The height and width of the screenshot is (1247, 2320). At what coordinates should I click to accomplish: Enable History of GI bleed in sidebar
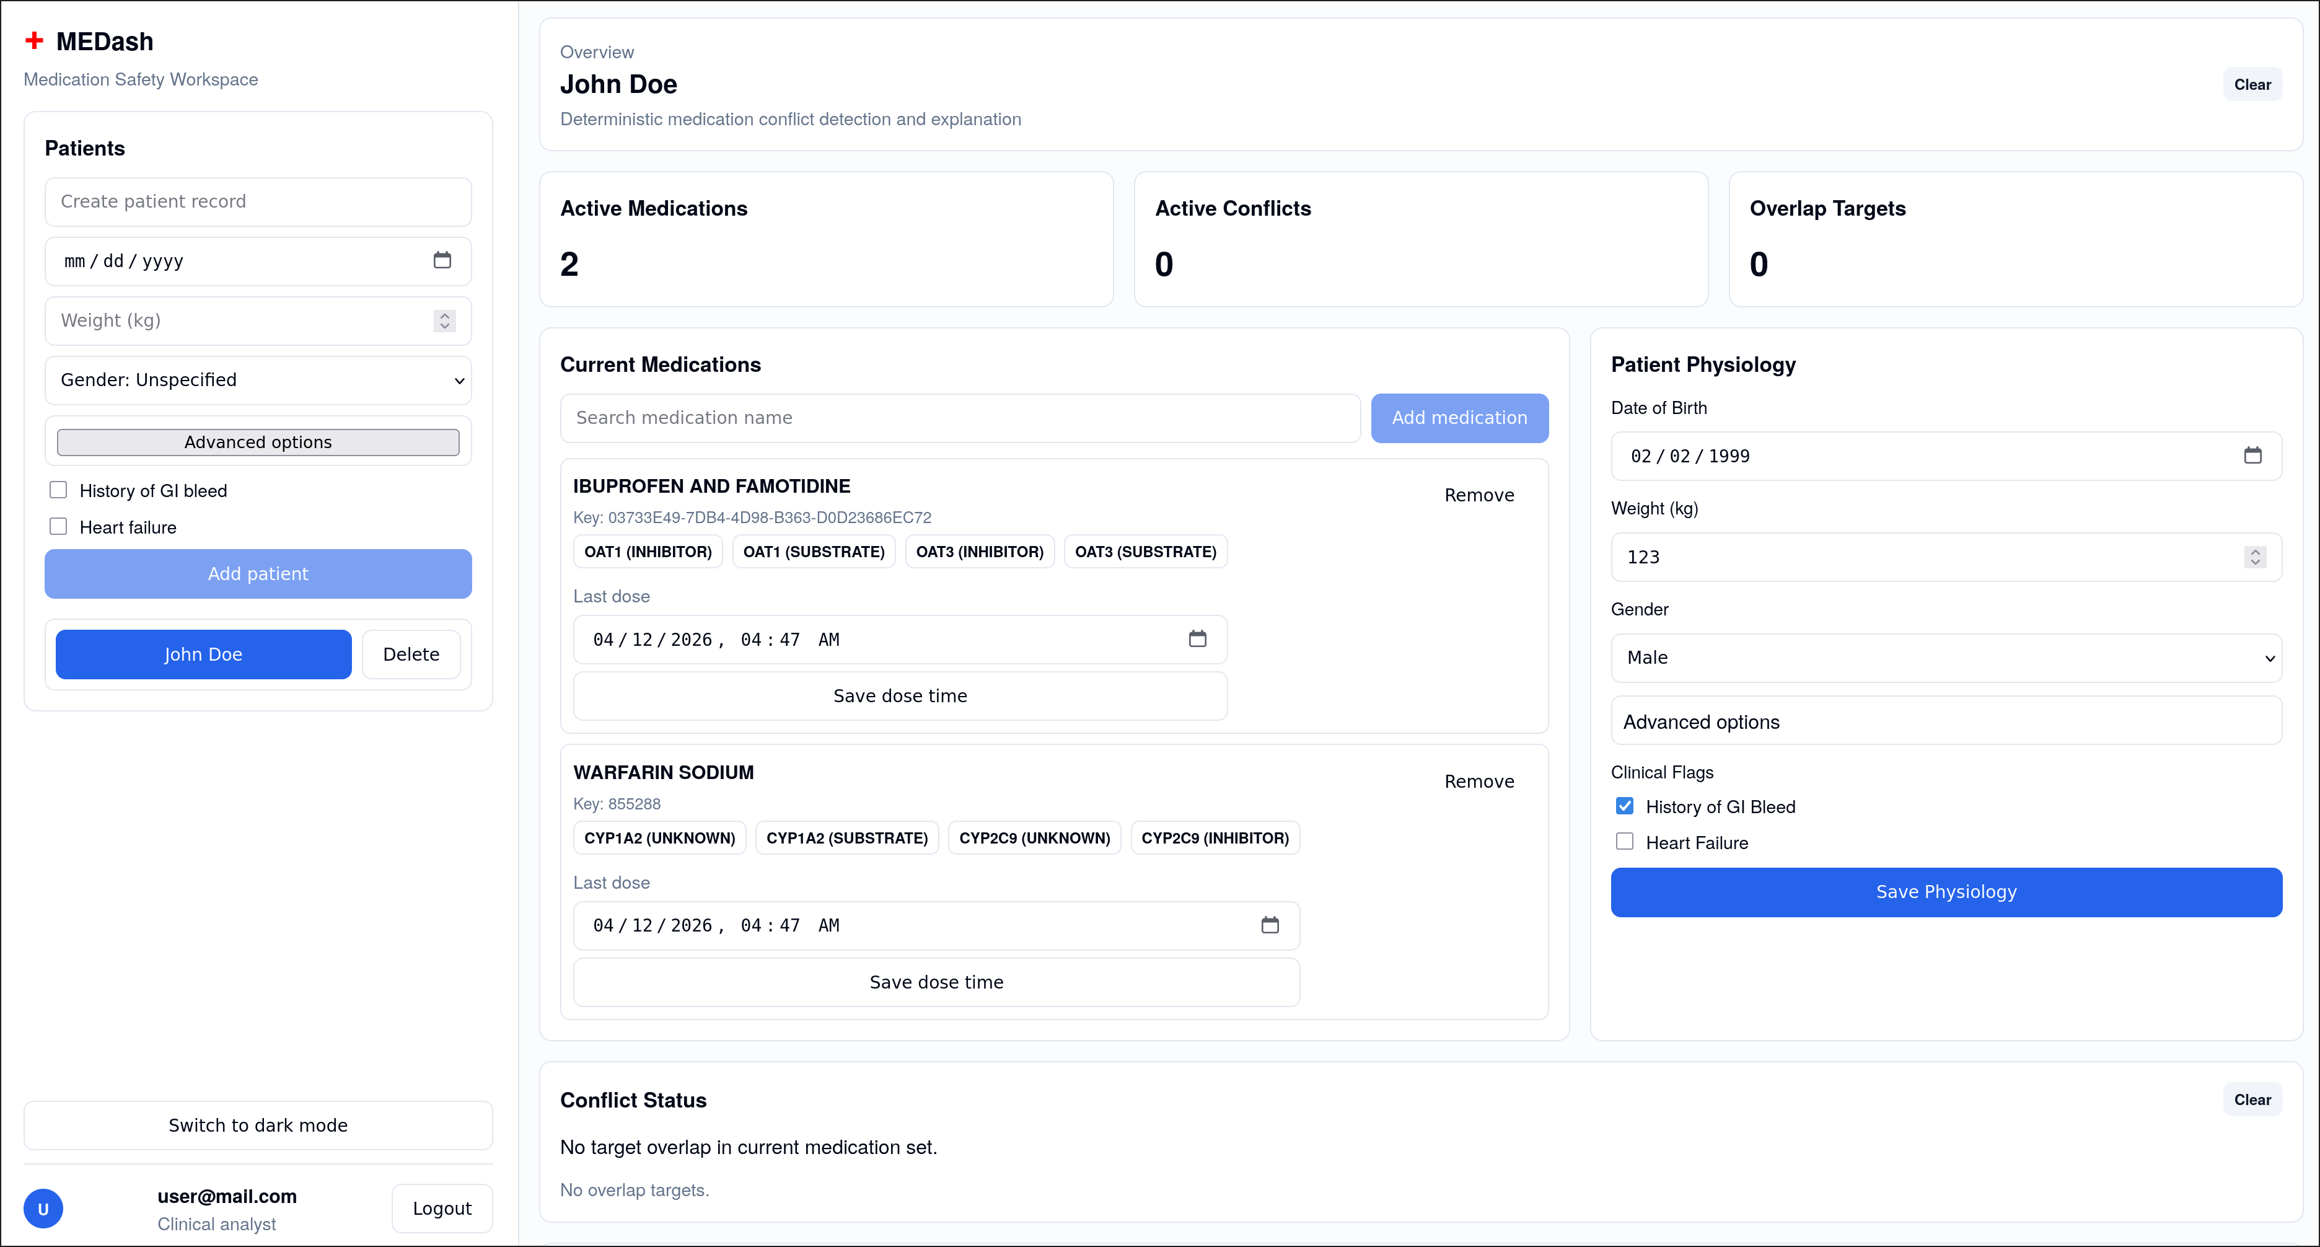click(58, 490)
